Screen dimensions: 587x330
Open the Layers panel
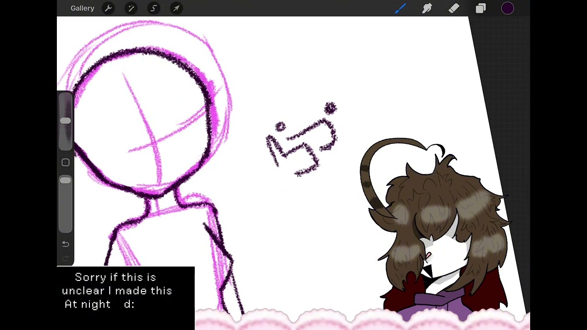(481, 8)
